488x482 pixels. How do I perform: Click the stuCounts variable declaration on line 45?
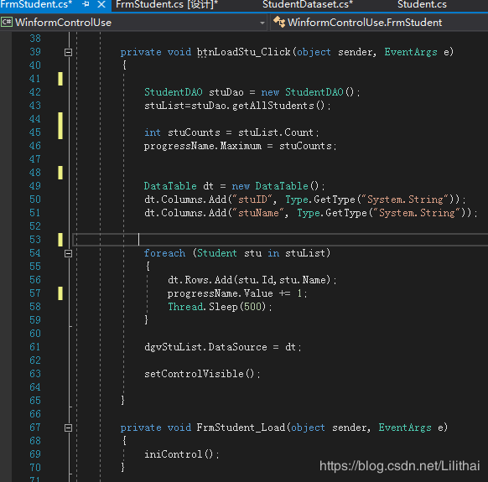click(194, 132)
